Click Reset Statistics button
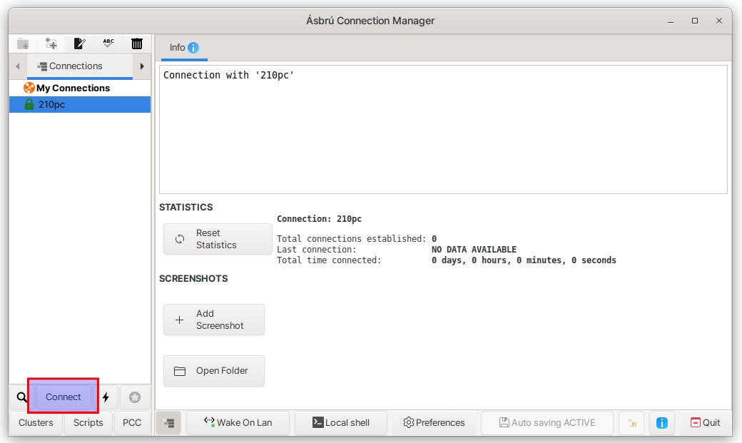This screenshot has width=742, height=443. [218, 239]
